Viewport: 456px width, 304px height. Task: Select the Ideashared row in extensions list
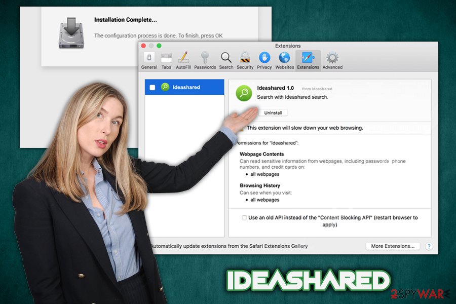pyautogui.click(x=184, y=87)
